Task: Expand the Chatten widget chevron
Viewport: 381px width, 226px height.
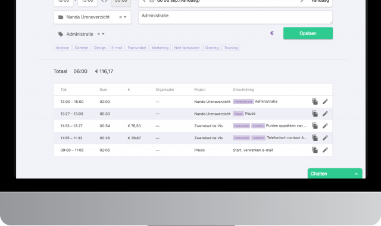Action: pos(356,174)
